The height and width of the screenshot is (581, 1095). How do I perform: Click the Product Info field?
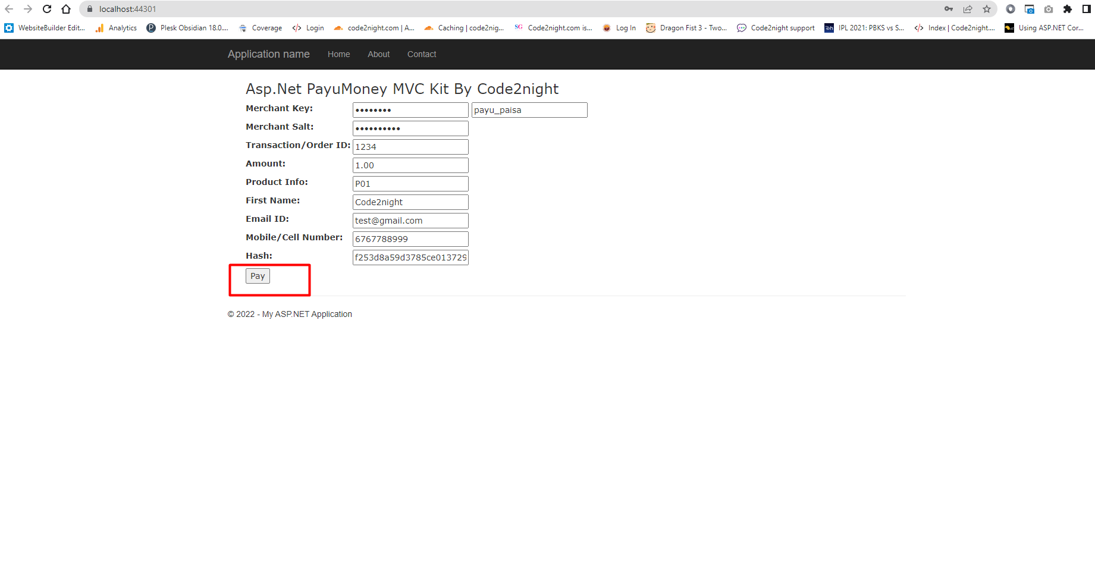[410, 184]
